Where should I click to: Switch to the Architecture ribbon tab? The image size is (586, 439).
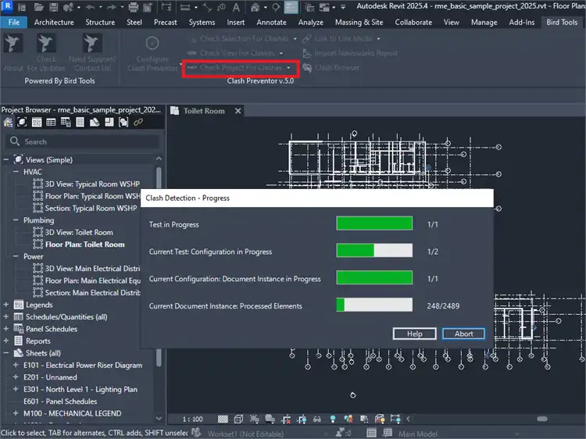click(54, 23)
